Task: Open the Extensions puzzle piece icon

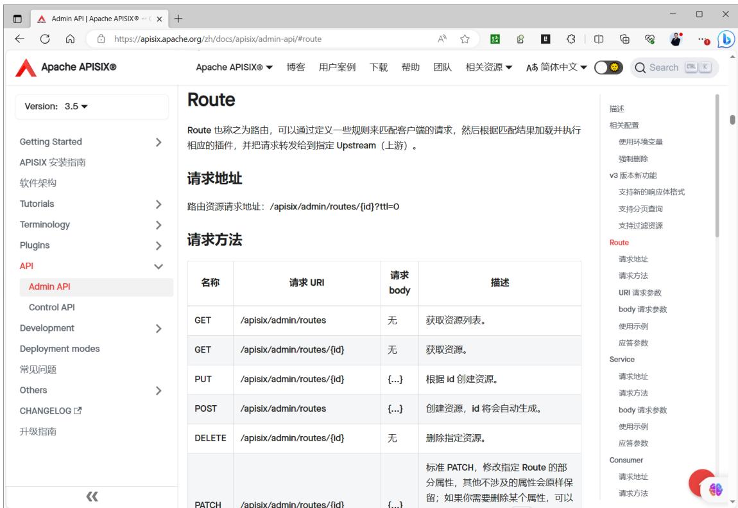Action: [x=571, y=39]
